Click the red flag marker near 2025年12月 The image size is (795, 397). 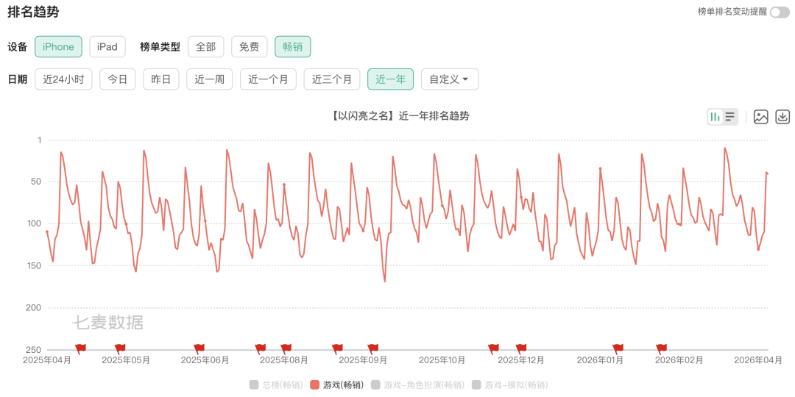[521, 348]
